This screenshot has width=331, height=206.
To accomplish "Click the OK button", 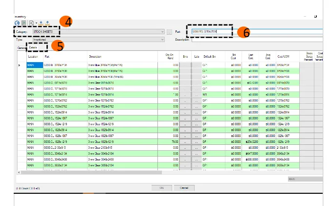I will click(162, 188).
